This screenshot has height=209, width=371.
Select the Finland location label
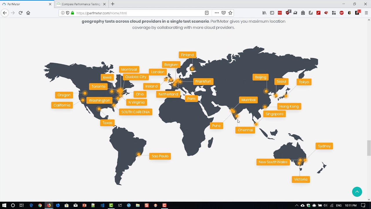pyautogui.click(x=187, y=55)
